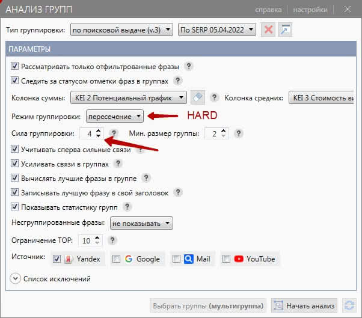Decrease Ограничение TOP with down arrow

pyautogui.click(x=97, y=242)
